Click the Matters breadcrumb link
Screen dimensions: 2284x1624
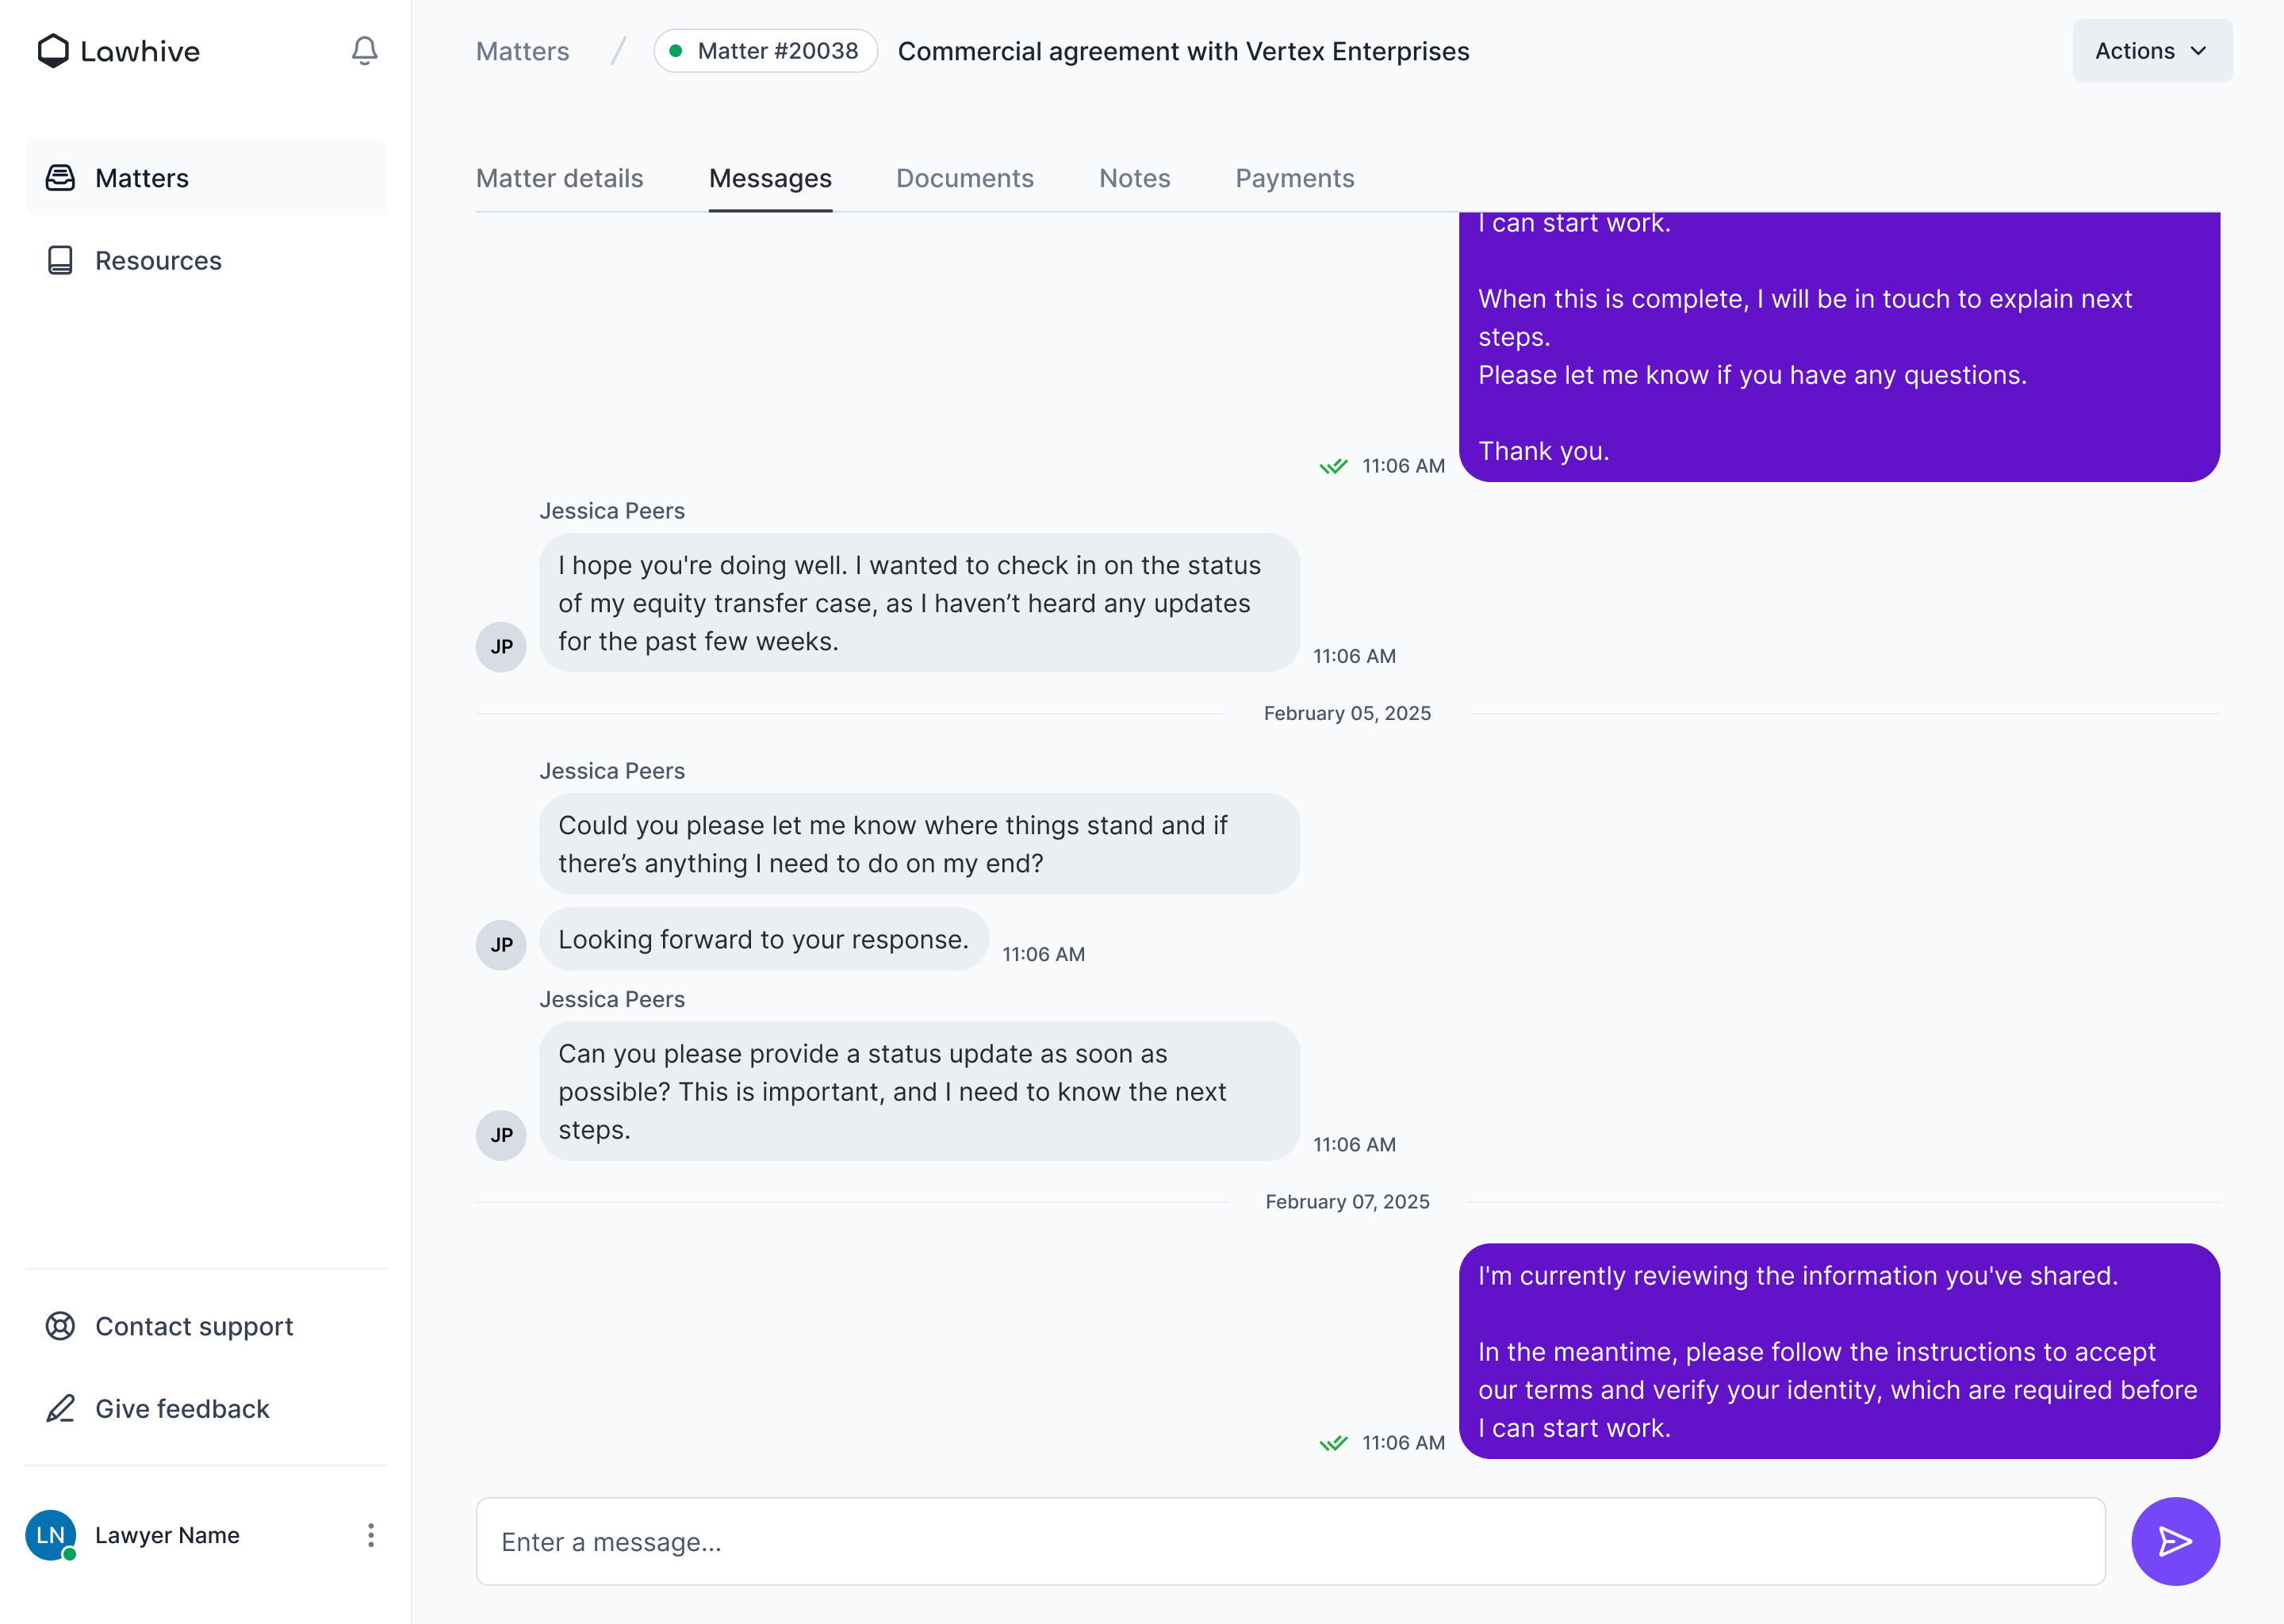[522, 51]
